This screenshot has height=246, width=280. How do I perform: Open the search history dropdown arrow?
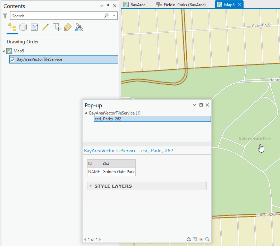[x=113, y=16]
